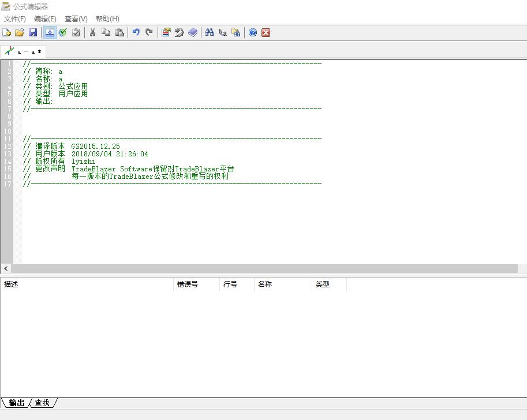Sort by the 行号 column header
The image size is (527, 420).
237,284
